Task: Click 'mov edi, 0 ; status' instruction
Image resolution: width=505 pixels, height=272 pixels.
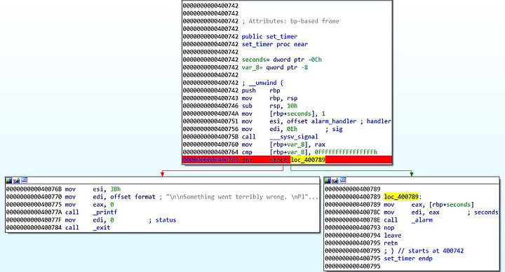Action: tap(121, 220)
